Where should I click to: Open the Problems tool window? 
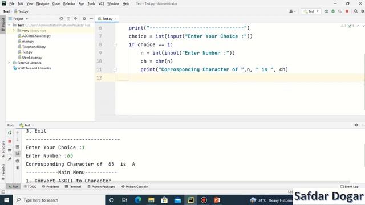click(51, 187)
